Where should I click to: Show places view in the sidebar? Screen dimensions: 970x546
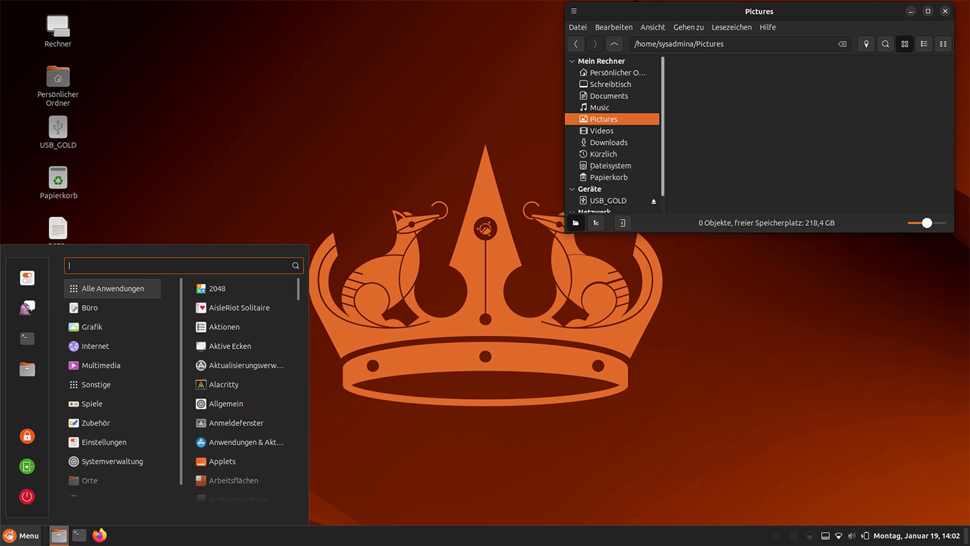pyautogui.click(x=575, y=223)
